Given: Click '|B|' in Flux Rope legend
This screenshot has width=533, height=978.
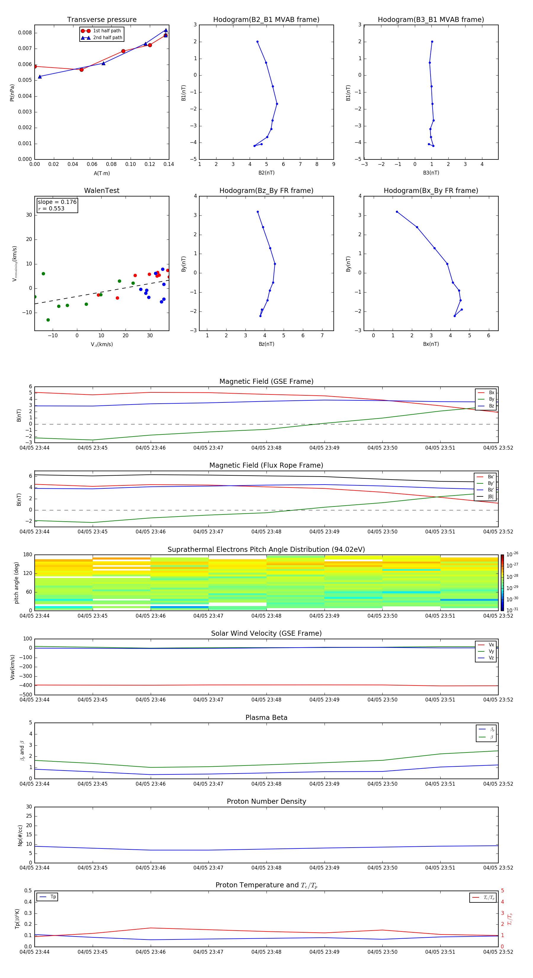Looking at the screenshot, I should (486, 497).
